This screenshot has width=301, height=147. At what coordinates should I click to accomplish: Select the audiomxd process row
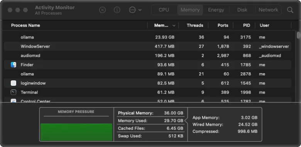tap(147, 55)
